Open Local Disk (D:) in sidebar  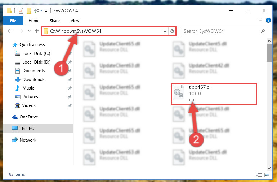click(36, 62)
